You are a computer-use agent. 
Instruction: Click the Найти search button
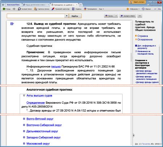point(75,16)
